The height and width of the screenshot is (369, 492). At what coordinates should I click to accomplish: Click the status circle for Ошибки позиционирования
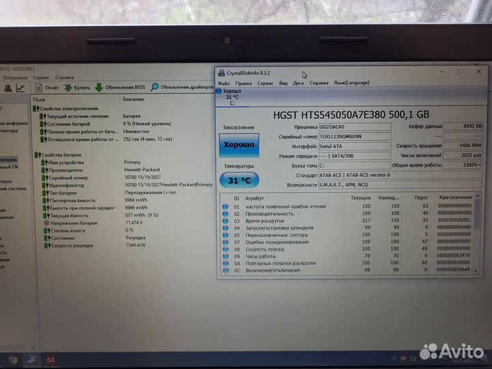pos(225,242)
